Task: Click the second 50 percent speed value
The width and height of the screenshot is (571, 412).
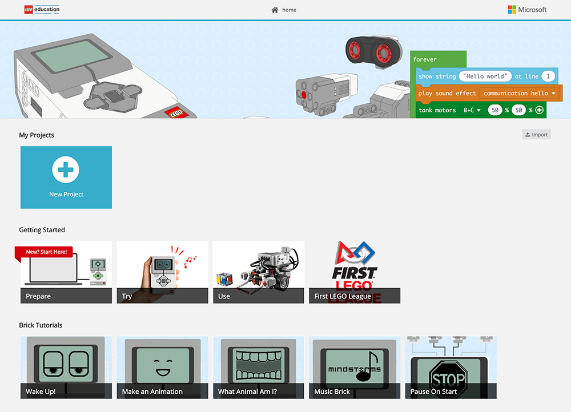Action: tap(518, 110)
